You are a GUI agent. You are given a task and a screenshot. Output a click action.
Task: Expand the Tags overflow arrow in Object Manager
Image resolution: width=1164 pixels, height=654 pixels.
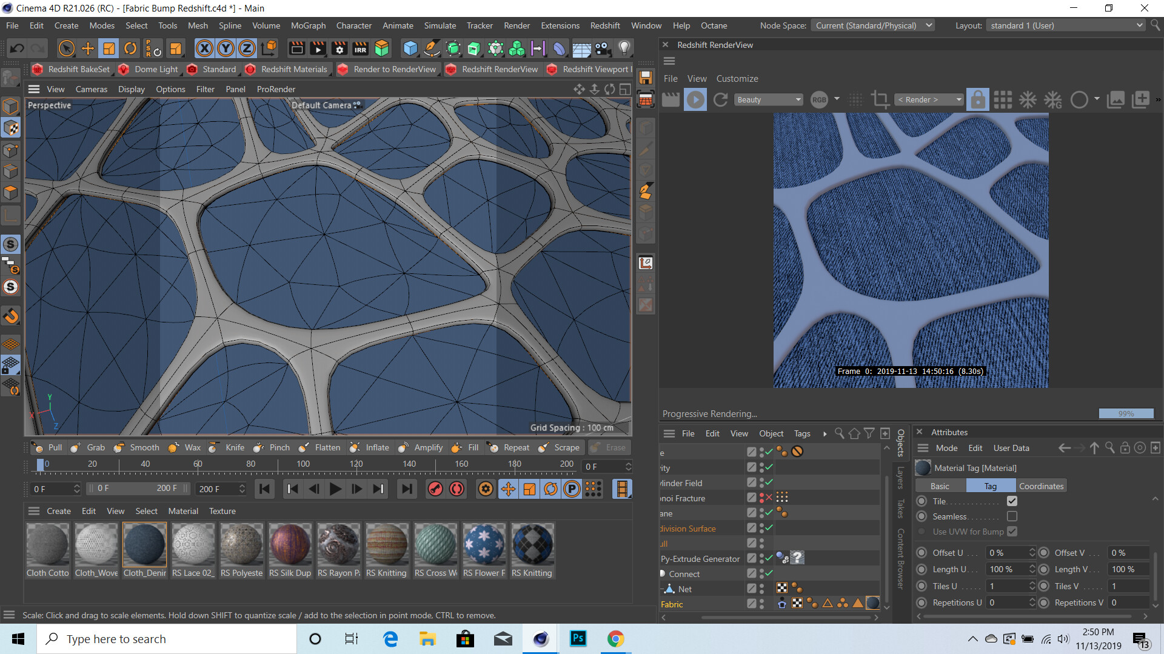[824, 433]
